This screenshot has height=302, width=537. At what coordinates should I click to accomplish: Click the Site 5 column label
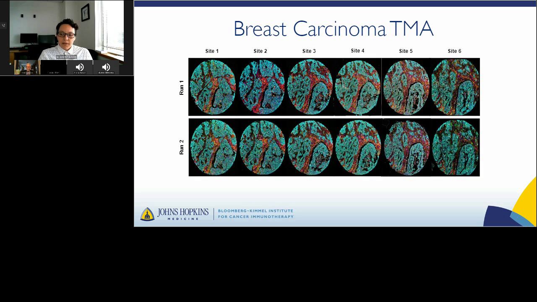point(406,51)
